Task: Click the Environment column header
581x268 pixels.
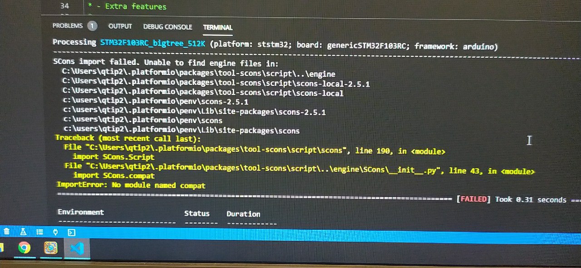Action: pos(81,212)
